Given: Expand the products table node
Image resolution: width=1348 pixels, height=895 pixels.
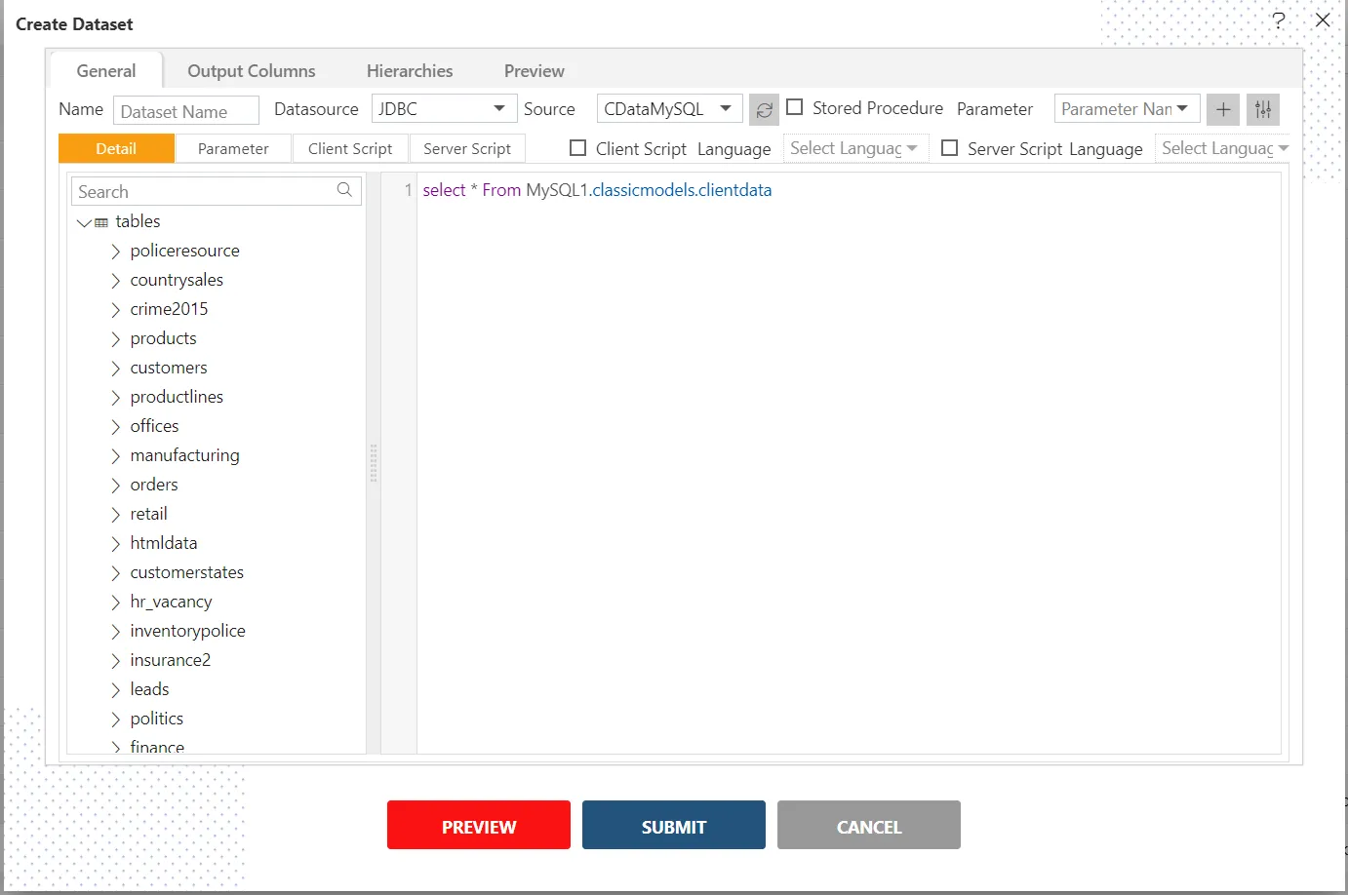Looking at the screenshot, I should (x=116, y=339).
